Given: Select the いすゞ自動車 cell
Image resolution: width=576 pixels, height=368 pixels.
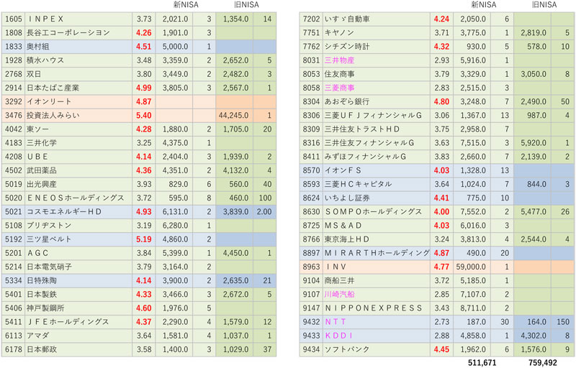Looking at the screenshot, I should point(376,19).
